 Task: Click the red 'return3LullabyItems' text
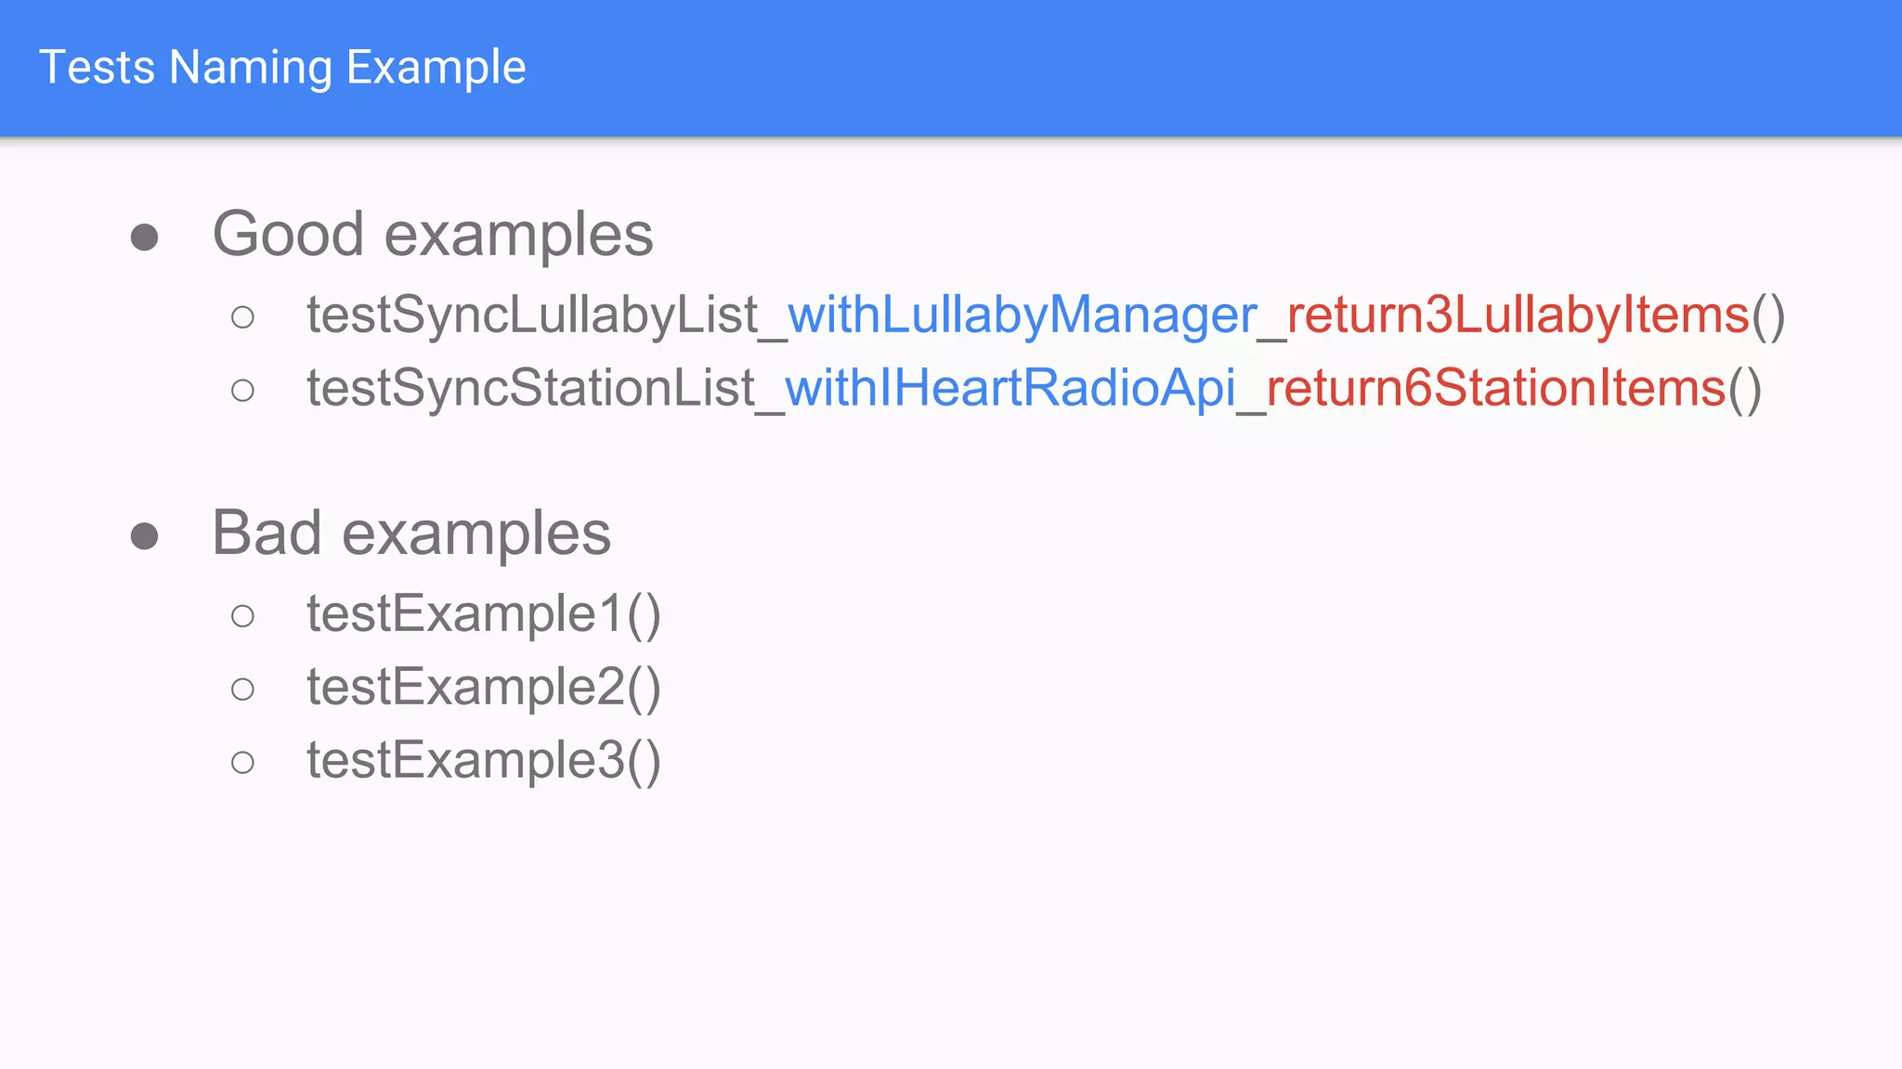tap(1518, 316)
